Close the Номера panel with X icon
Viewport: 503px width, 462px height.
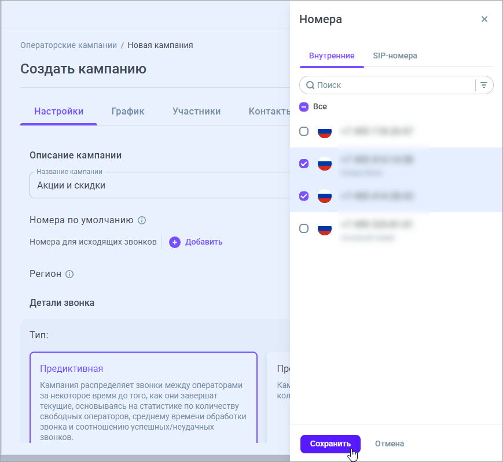pyautogui.click(x=484, y=19)
